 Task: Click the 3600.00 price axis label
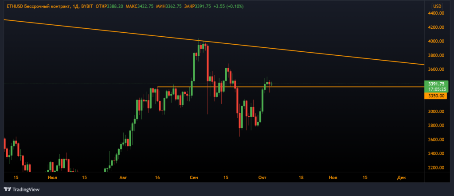click(x=435, y=69)
